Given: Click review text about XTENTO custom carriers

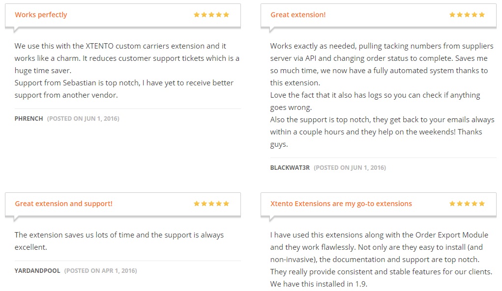Looking at the screenshot, I should pyautogui.click(x=127, y=58).
